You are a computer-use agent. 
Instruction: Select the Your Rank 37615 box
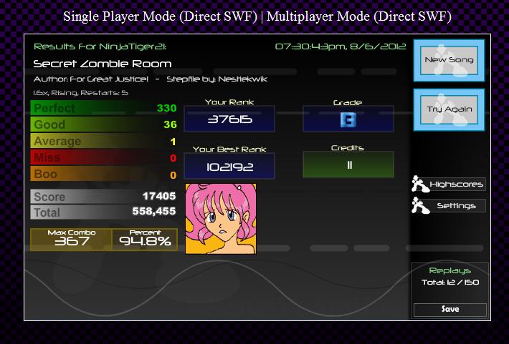click(x=229, y=119)
